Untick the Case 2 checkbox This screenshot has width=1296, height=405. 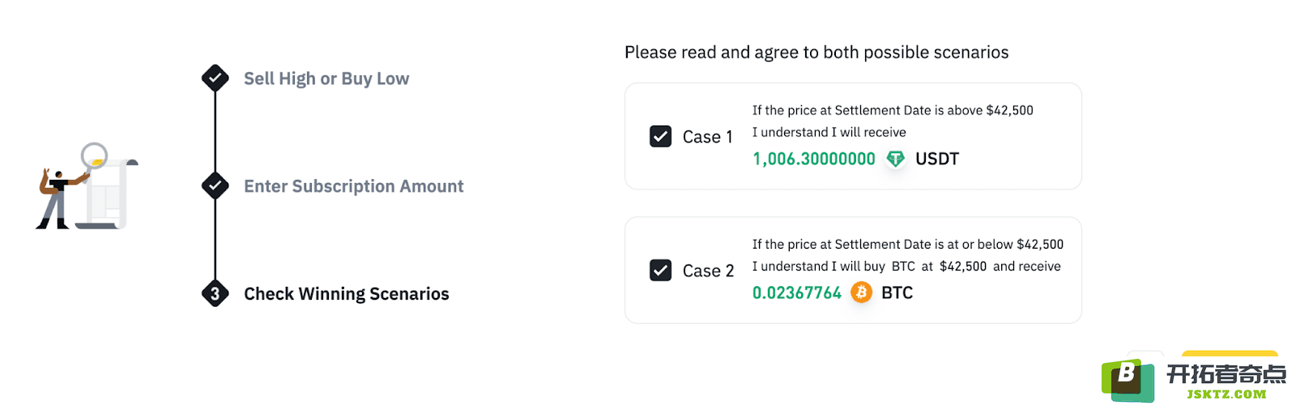tap(660, 270)
